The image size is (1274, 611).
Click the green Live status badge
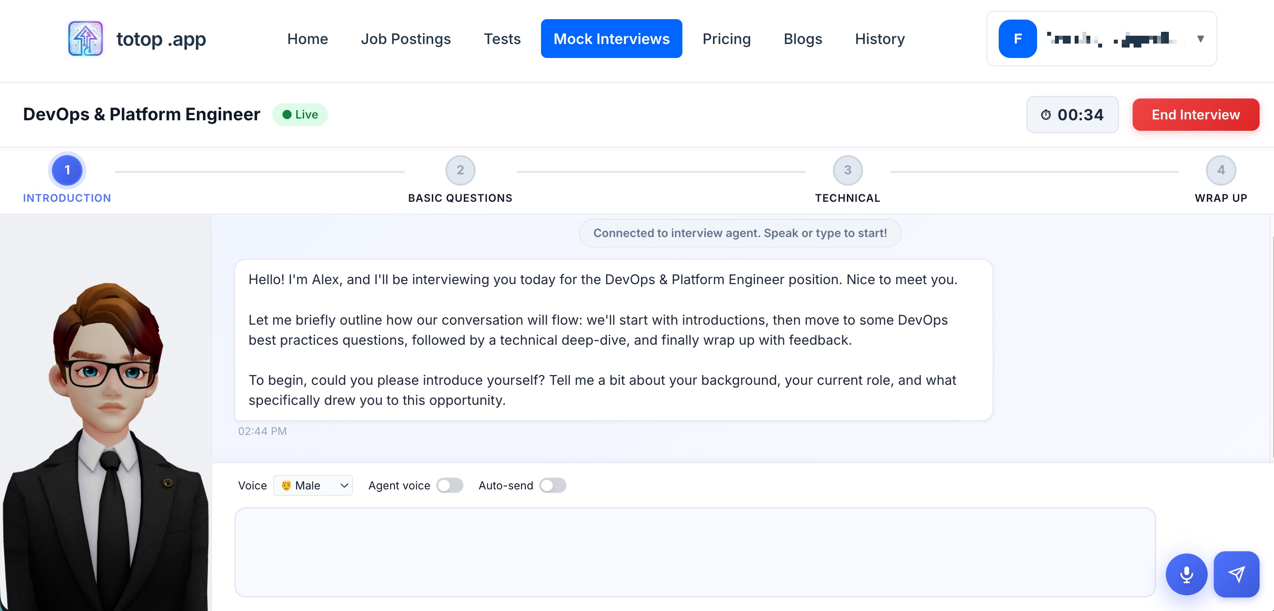pos(300,115)
